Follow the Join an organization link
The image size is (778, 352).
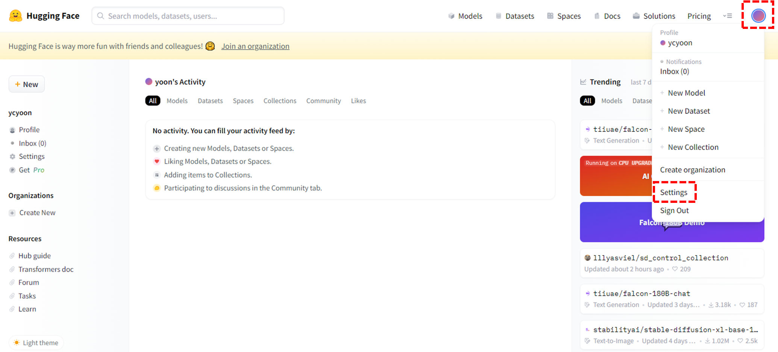point(255,46)
